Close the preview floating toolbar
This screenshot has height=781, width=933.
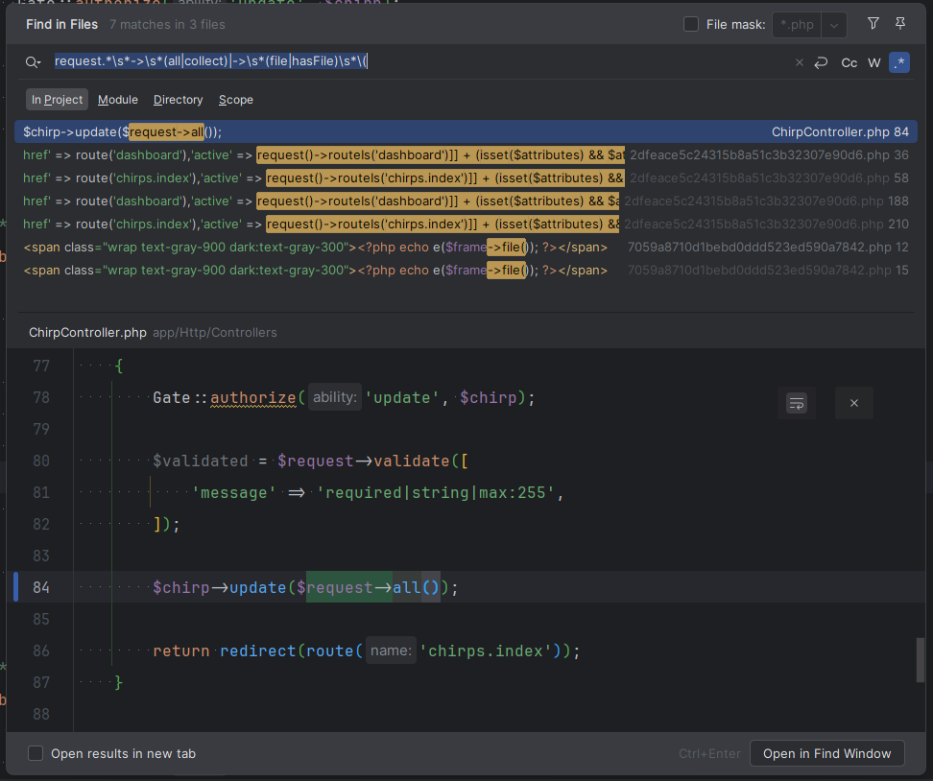853,403
